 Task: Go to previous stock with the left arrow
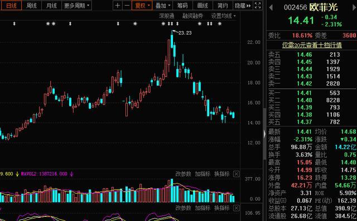(271, 8)
